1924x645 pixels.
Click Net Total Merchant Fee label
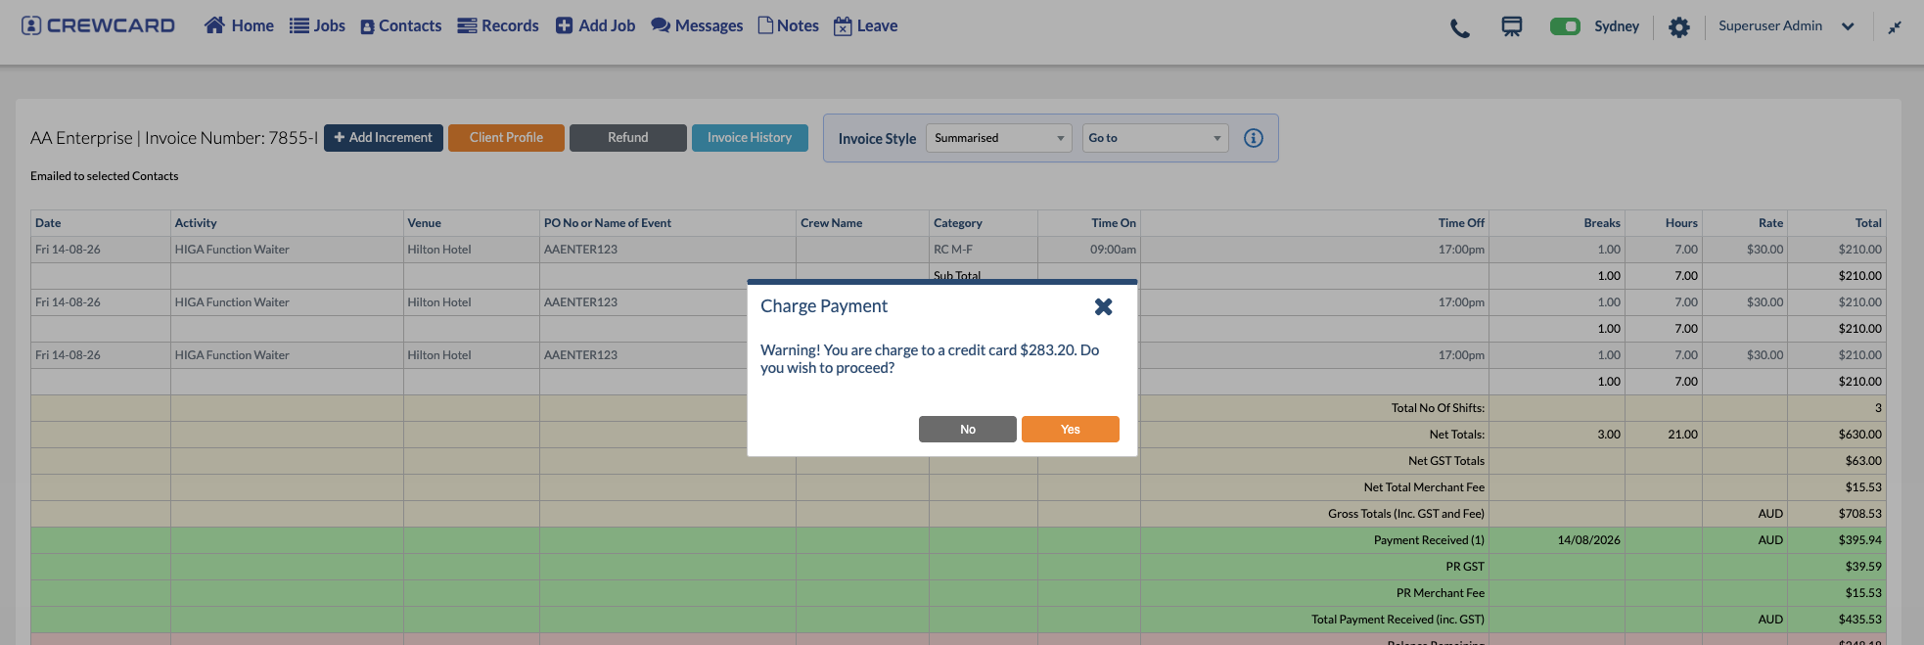[x=1424, y=487]
